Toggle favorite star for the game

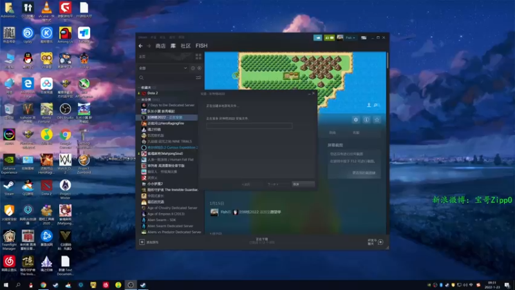377,120
